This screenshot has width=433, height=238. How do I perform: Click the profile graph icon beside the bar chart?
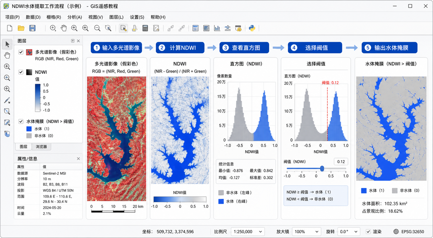(228, 28)
